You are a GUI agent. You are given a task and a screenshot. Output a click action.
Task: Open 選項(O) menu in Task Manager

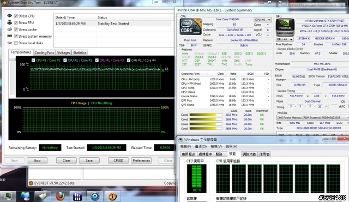tap(201, 146)
